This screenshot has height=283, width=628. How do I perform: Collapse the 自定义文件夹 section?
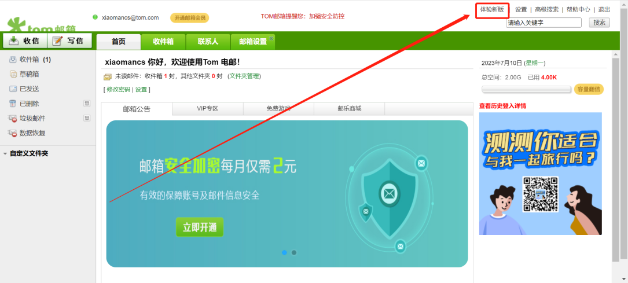5,154
